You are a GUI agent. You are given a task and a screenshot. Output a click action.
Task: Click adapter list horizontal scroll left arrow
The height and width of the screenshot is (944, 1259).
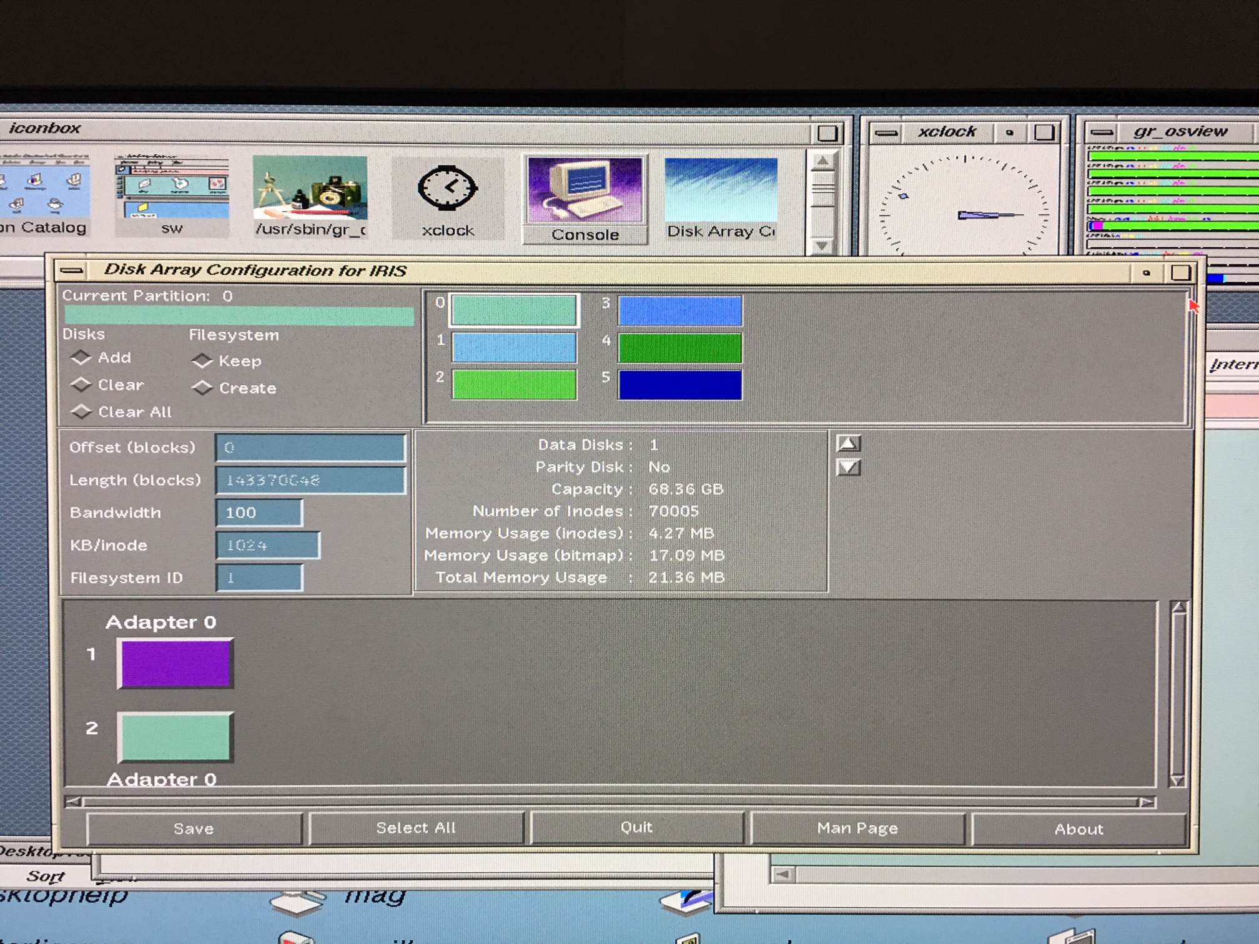(73, 802)
